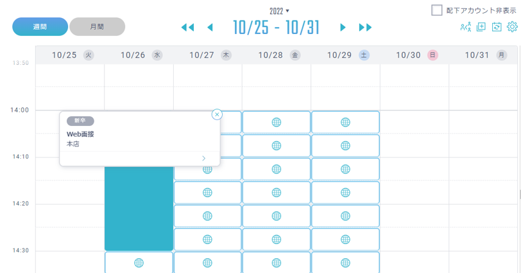The height and width of the screenshot is (273, 521).
Task: Expand Web面接 popup details chevron
Action: pos(203,158)
